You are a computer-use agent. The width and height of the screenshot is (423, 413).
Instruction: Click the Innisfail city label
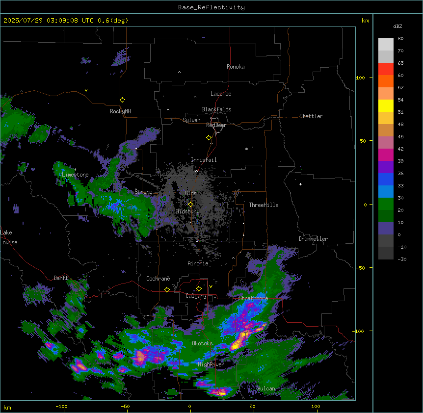204,160
